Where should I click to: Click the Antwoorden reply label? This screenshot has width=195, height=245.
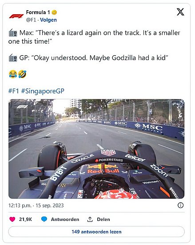65,219
